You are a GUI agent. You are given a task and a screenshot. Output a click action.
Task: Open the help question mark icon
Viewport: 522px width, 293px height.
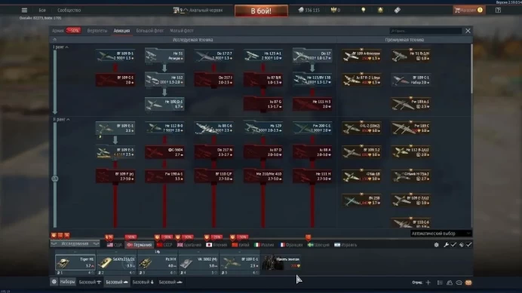498,10
